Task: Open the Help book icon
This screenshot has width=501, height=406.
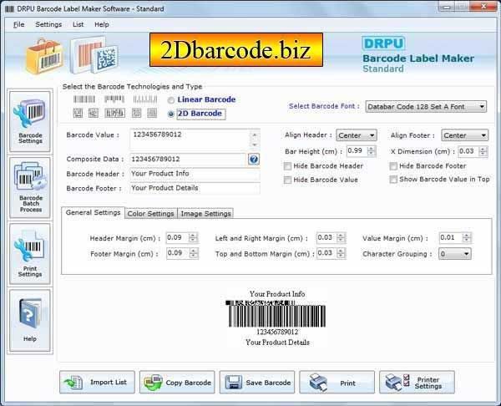Action: [x=30, y=321]
